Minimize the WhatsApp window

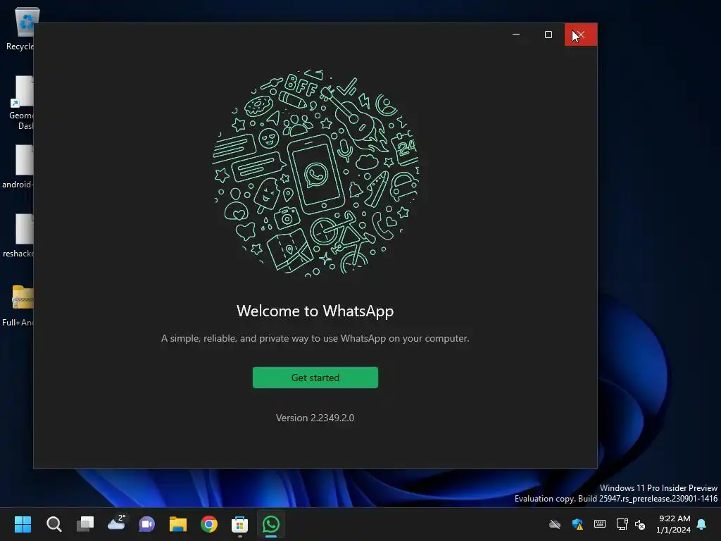click(x=516, y=35)
